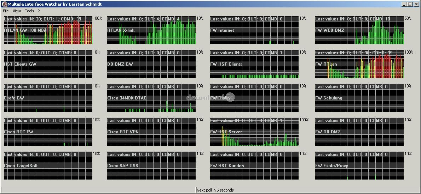Open the ? help menu
This screenshot has height=194, width=421.
click(39, 11)
